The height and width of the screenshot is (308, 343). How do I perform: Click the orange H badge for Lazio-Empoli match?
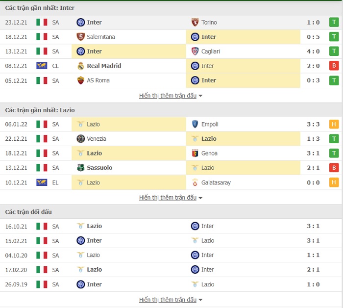(x=334, y=124)
